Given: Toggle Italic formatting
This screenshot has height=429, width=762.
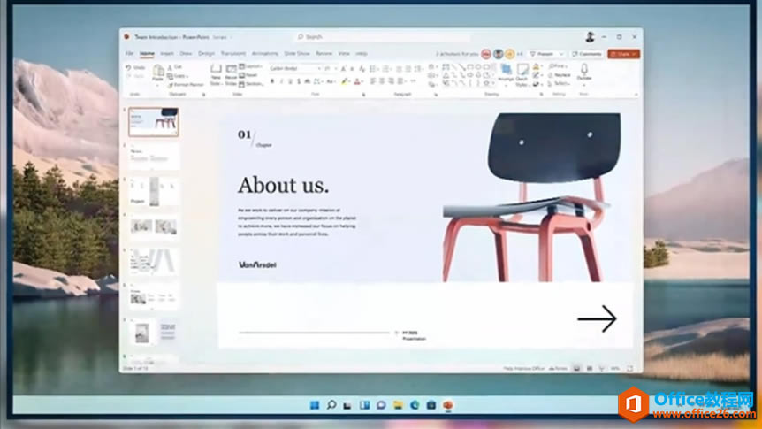Looking at the screenshot, I should click(281, 81).
